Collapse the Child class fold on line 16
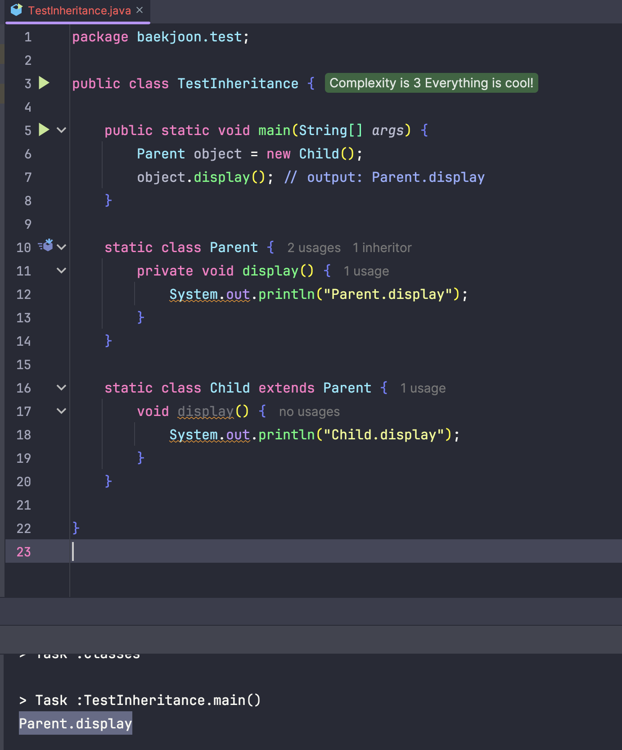The height and width of the screenshot is (750, 622). [62, 388]
